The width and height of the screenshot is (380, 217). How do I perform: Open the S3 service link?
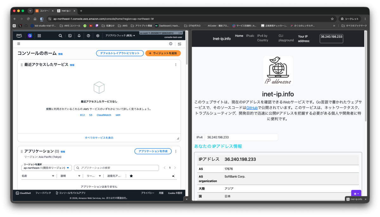[91, 115]
